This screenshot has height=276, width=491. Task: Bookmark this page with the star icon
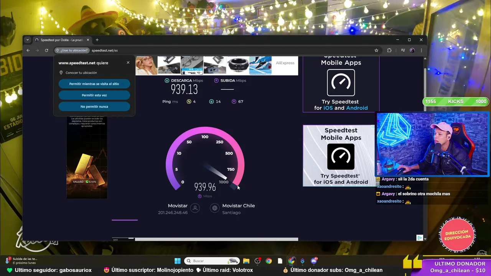376,50
